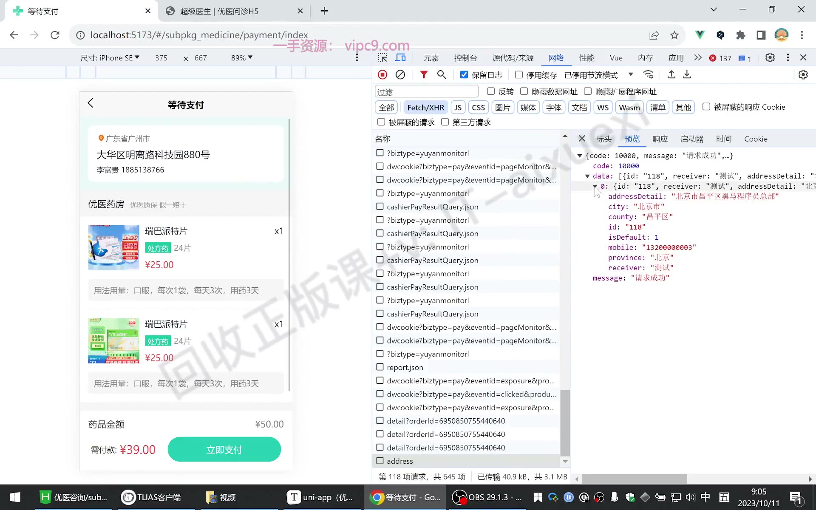Viewport: 816px width, 510px height.
Task: Click the record network log icon
Action: (x=382, y=75)
